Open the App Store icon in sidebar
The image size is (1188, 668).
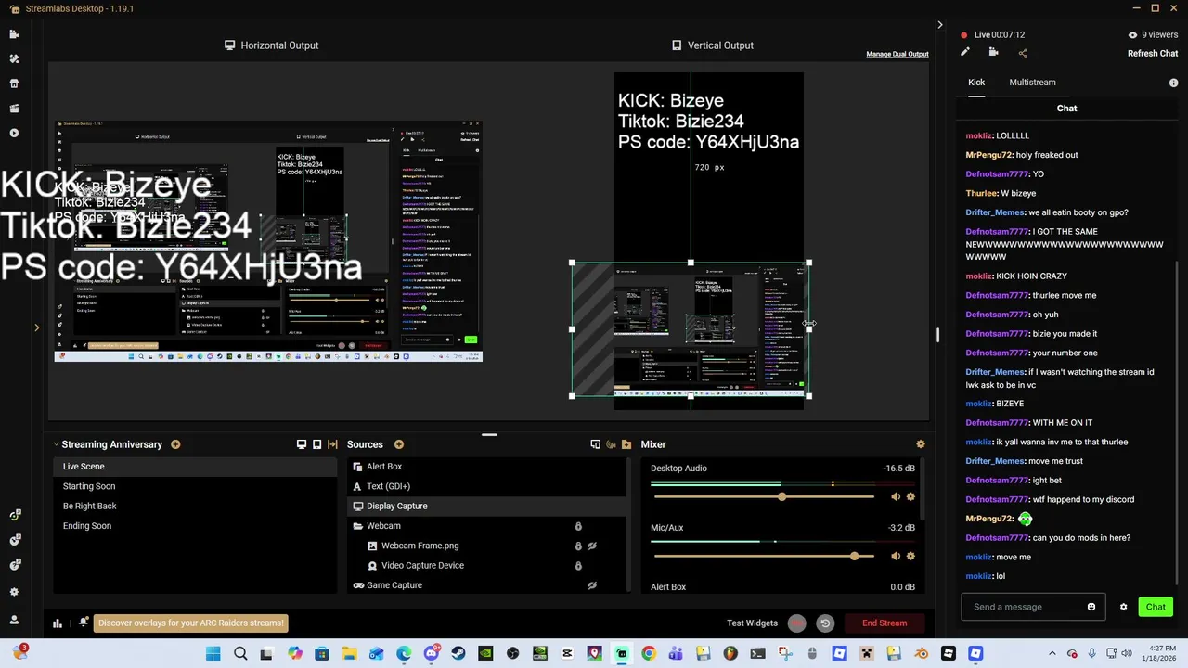[x=14, y=83]
